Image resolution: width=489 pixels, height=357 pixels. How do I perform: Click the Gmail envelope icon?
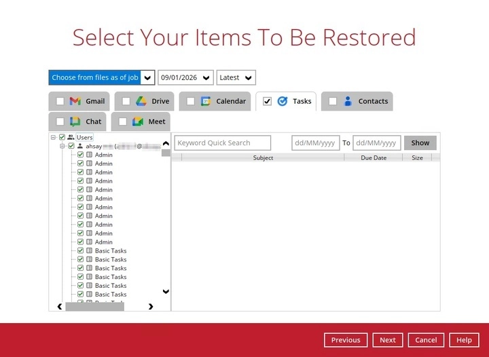point(75,101)
